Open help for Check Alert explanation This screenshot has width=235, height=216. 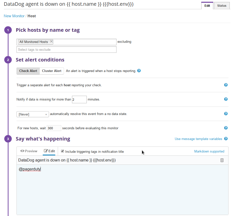tap(139, 71)
